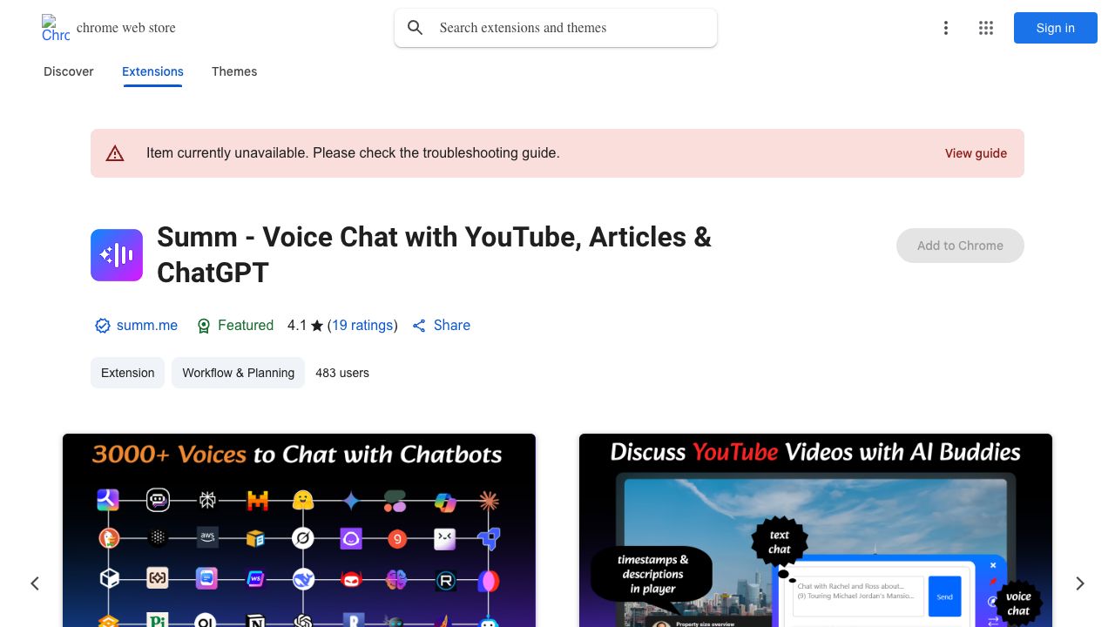Screen dimensions: 1115x627
Task: Click the verified publisher badge icon
Action: point(103,326)
